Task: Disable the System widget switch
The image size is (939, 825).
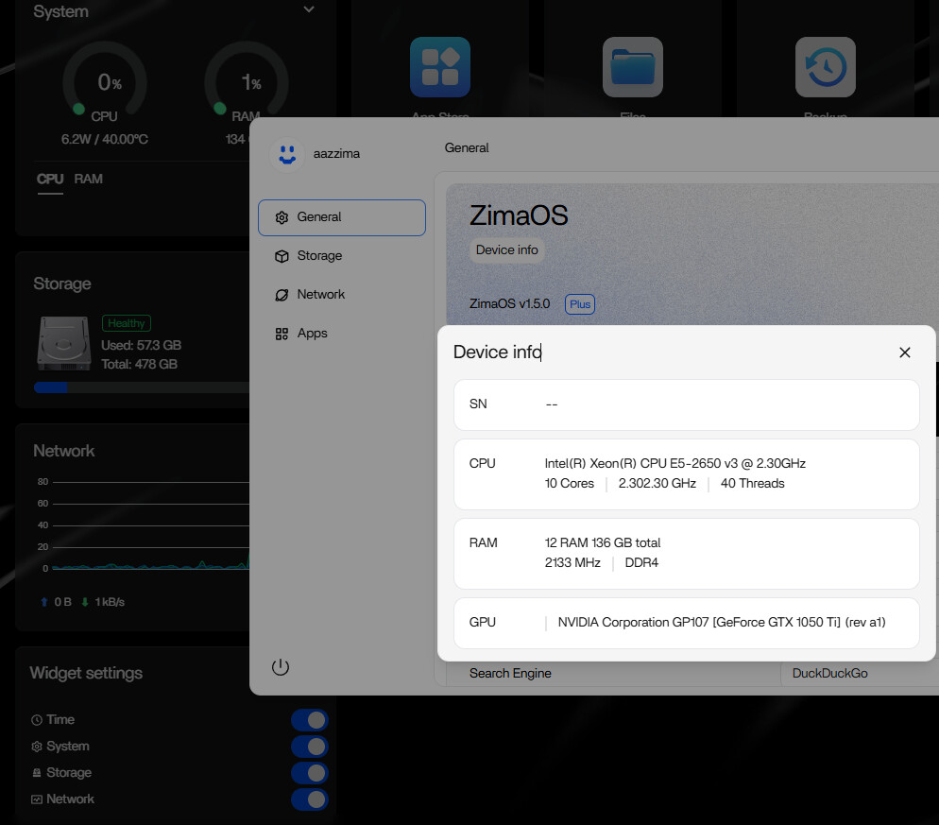Action: pos(309,747)
